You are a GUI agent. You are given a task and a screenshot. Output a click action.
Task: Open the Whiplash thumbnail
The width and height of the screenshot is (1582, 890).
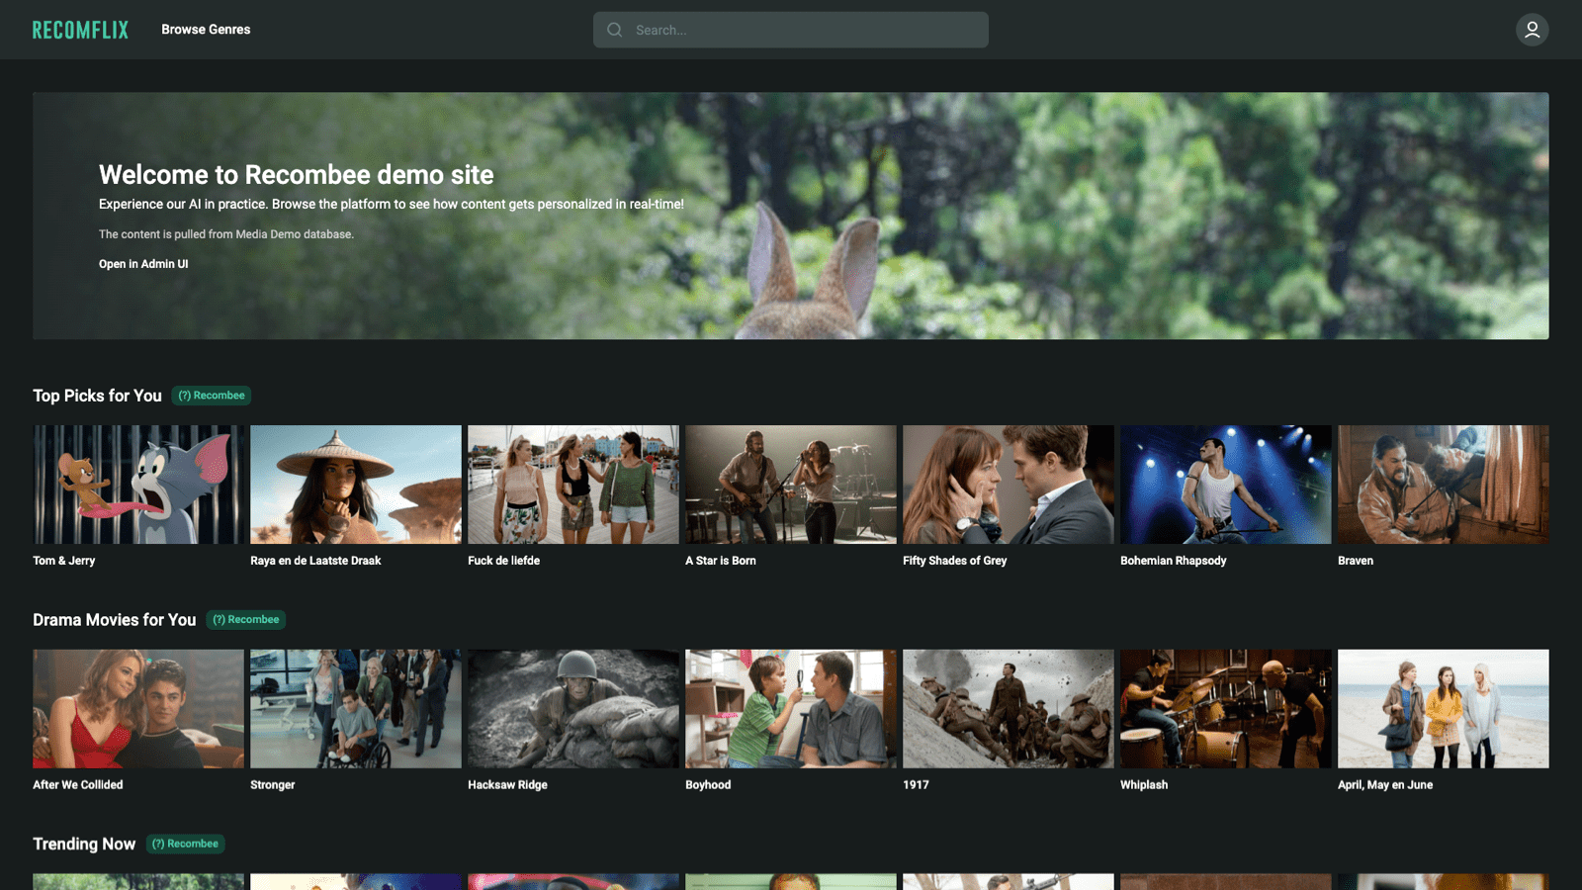coord(1226,709)
